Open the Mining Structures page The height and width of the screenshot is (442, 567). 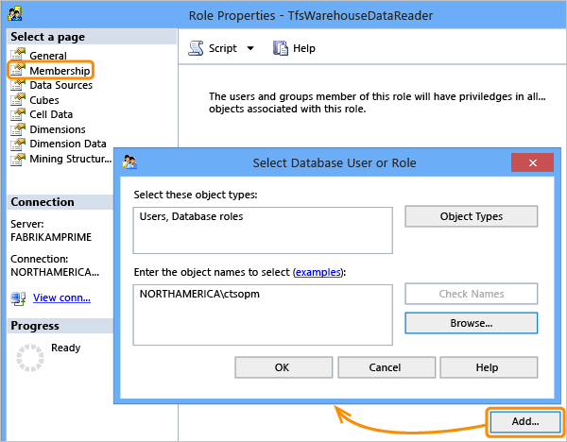tap(71, 159)
